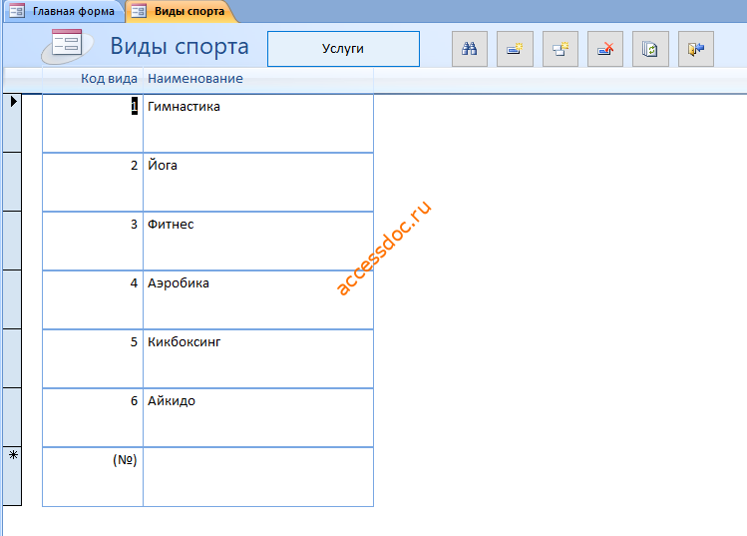Click the asterisk new-record selector
Image resolution: width=747 pixels, height=536 pixels.
pyautogui.click(x=12, y=476)
